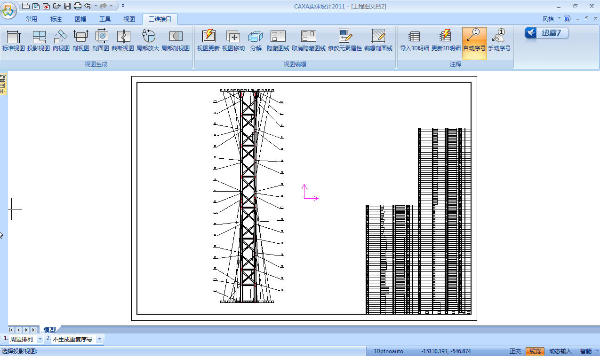The image size is (600, 356).
Task: Go to the next sheet tab
Action: pos(26,330)
